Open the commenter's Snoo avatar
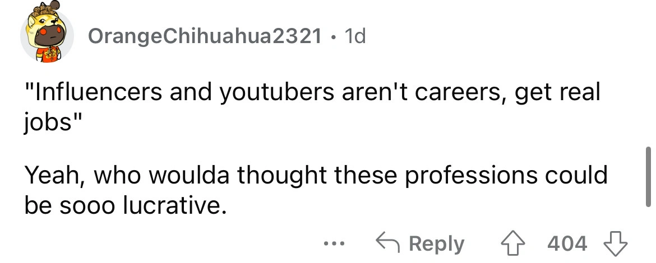Viewport: 656px width, 263px height. (47, 35)
